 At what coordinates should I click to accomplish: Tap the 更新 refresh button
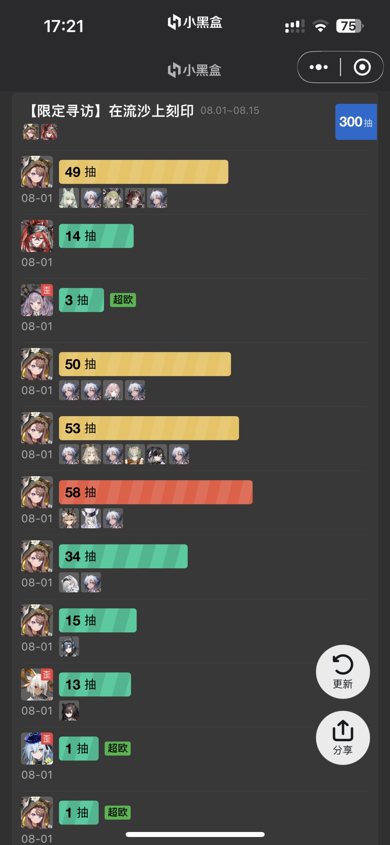click(343, 671)
